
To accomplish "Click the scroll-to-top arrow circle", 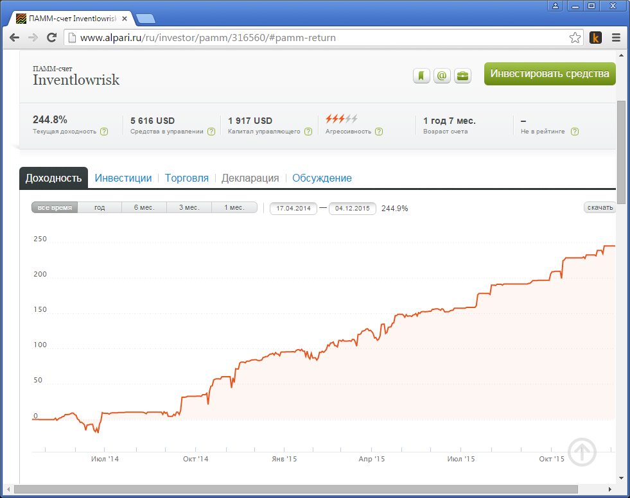I will tap(582, 452).
